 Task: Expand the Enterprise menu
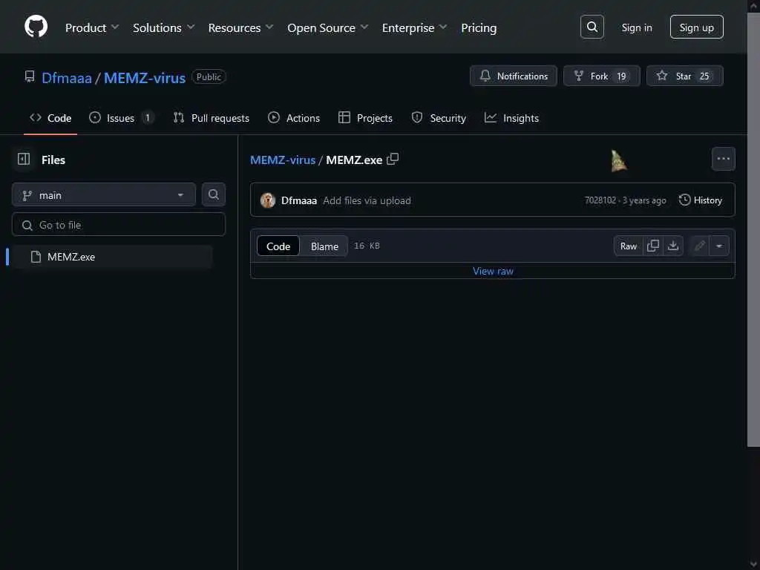[414, 27]
